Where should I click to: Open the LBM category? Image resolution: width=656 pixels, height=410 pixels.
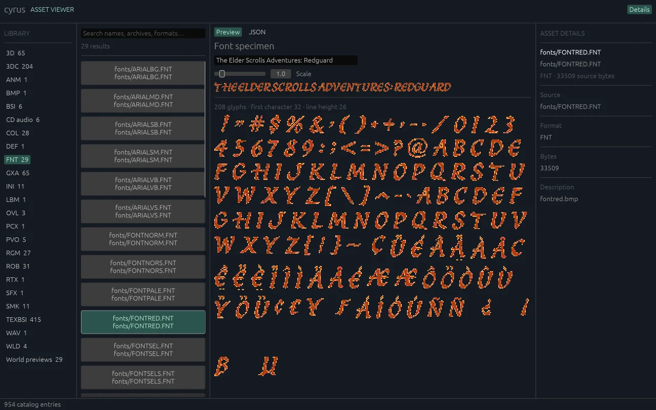(16, 199)
